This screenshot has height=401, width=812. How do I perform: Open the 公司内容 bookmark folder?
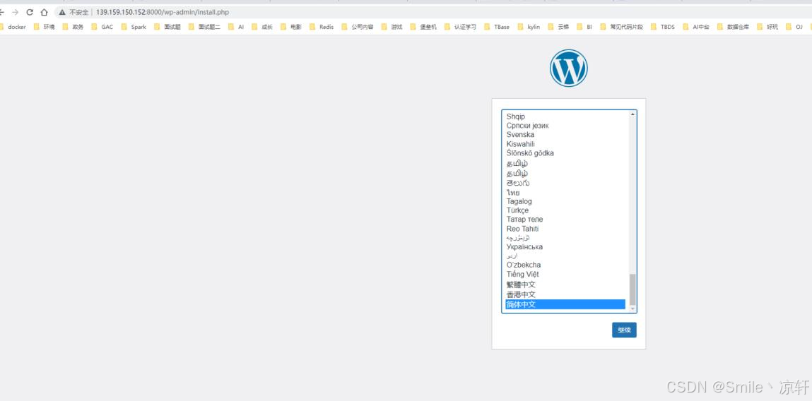pos(358,27)
